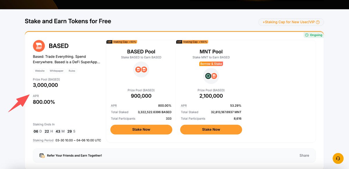Viewport: 349px width, 169px height.
Task: Click the VIP badge on MNT Pool
Action: pyautogui.click(x=179, y=42)
